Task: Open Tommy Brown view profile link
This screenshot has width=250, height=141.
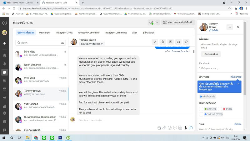Action: click(x=213, y=30)
